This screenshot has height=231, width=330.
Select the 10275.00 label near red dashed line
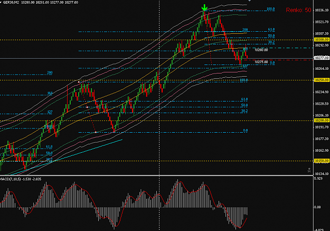coord(261,62)
